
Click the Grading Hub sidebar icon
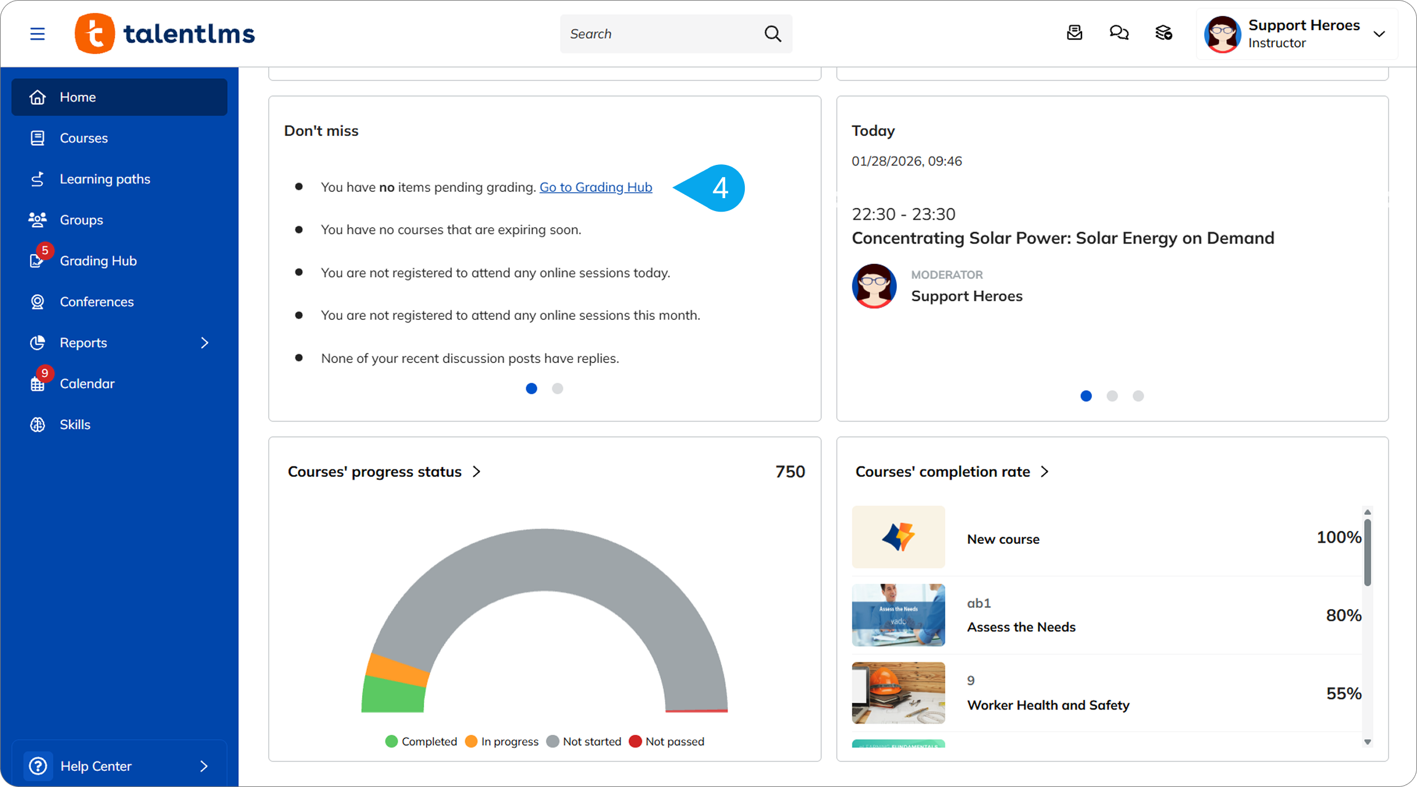37,261
